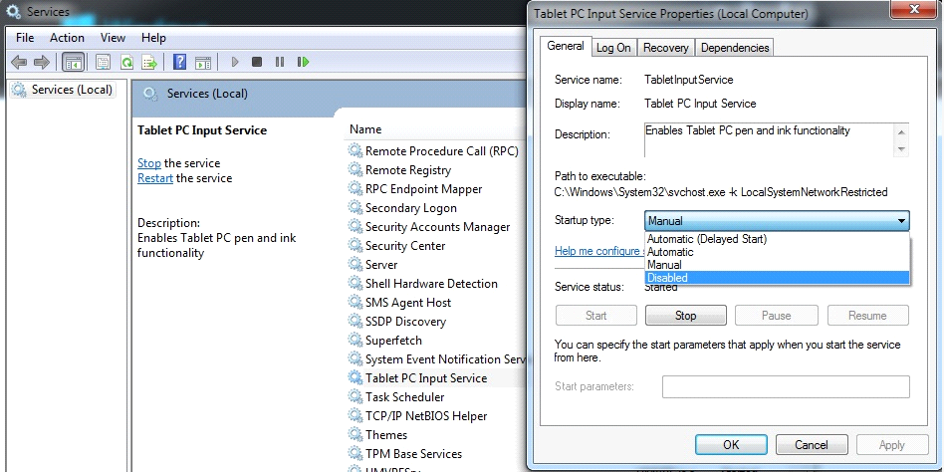944x472 pixels.
Task: Click the Export List toolbar icon
Action: [x=149, y=62]
